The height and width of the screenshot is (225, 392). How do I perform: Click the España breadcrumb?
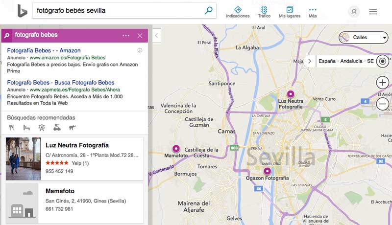pyautogui.click(x=327, y=61)
